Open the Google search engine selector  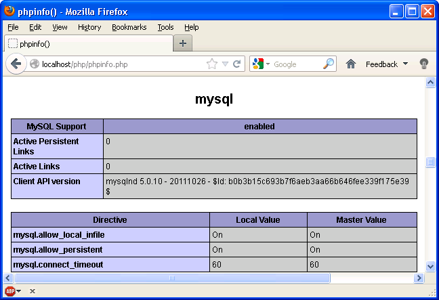click(x=261, y=64)
